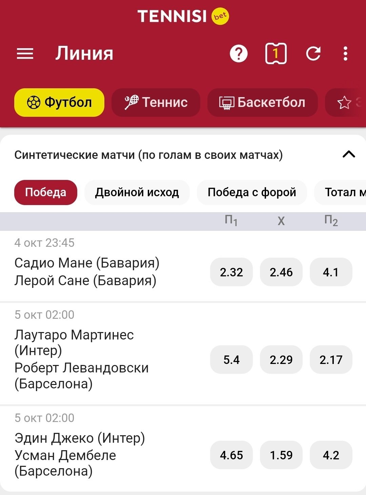Select the partially visible Тотал market filter
This screenshot has height=495, width=366.
[x=342, y=192]
